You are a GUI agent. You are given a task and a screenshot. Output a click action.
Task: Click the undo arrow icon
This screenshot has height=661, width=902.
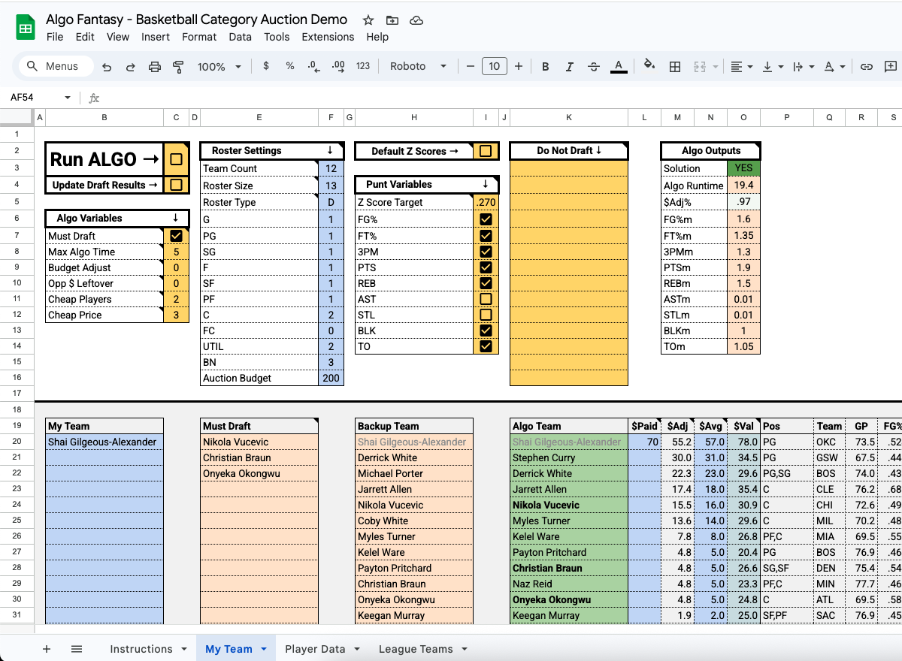(x=107, y=67)
